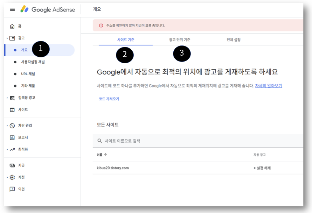This screenshot has width=312, height=213.
Task: Click the red alert warning icon
Action: [x=101, y=26]
